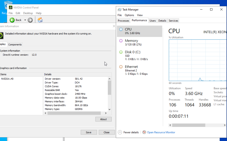Image resolution: width=227 pixels, height=141 pixels.
Task: Switch to the Services tab
Action: [x=173, y=21]
